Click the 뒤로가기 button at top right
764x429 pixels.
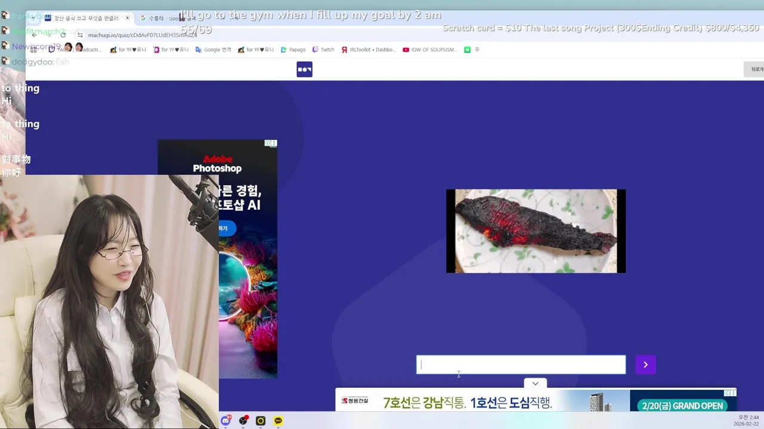click(755, 69)
